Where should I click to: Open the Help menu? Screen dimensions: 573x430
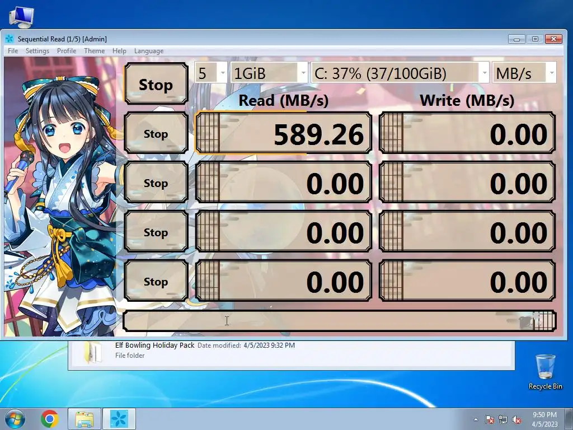tap(119, 51)
